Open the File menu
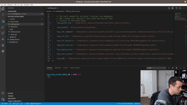187x105 pixels. pos(1,5)
